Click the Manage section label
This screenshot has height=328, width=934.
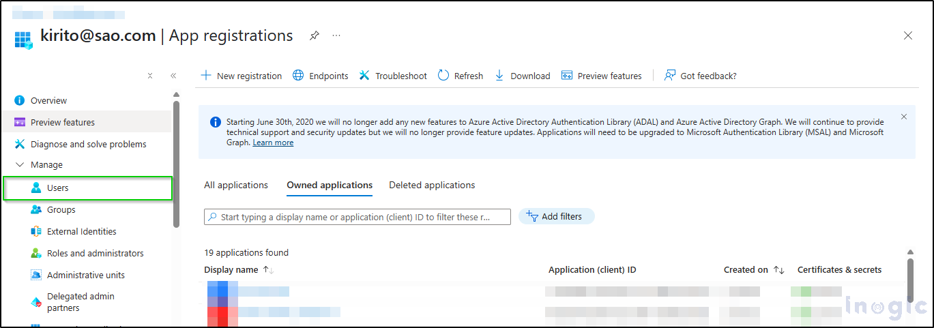[46, 165]
